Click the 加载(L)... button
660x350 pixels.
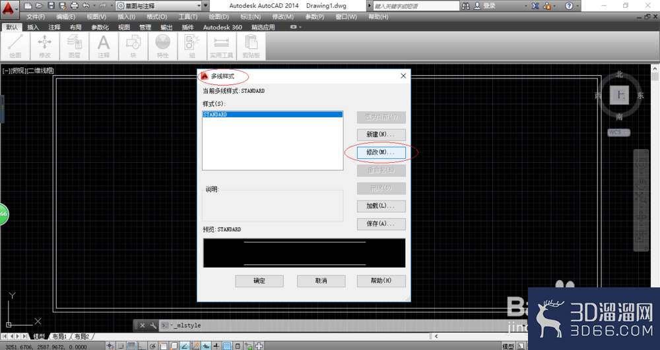[x=381, y=206]
